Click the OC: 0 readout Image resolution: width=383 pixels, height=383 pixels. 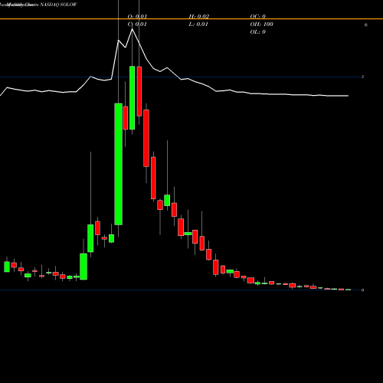(258, 16)
